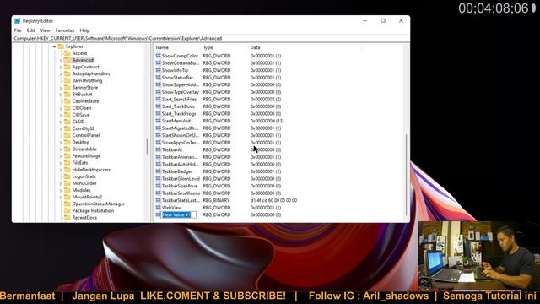Expand the CIDOpen key
The width and height of the screenshot is (540, 304).
(x=61, y=108)
